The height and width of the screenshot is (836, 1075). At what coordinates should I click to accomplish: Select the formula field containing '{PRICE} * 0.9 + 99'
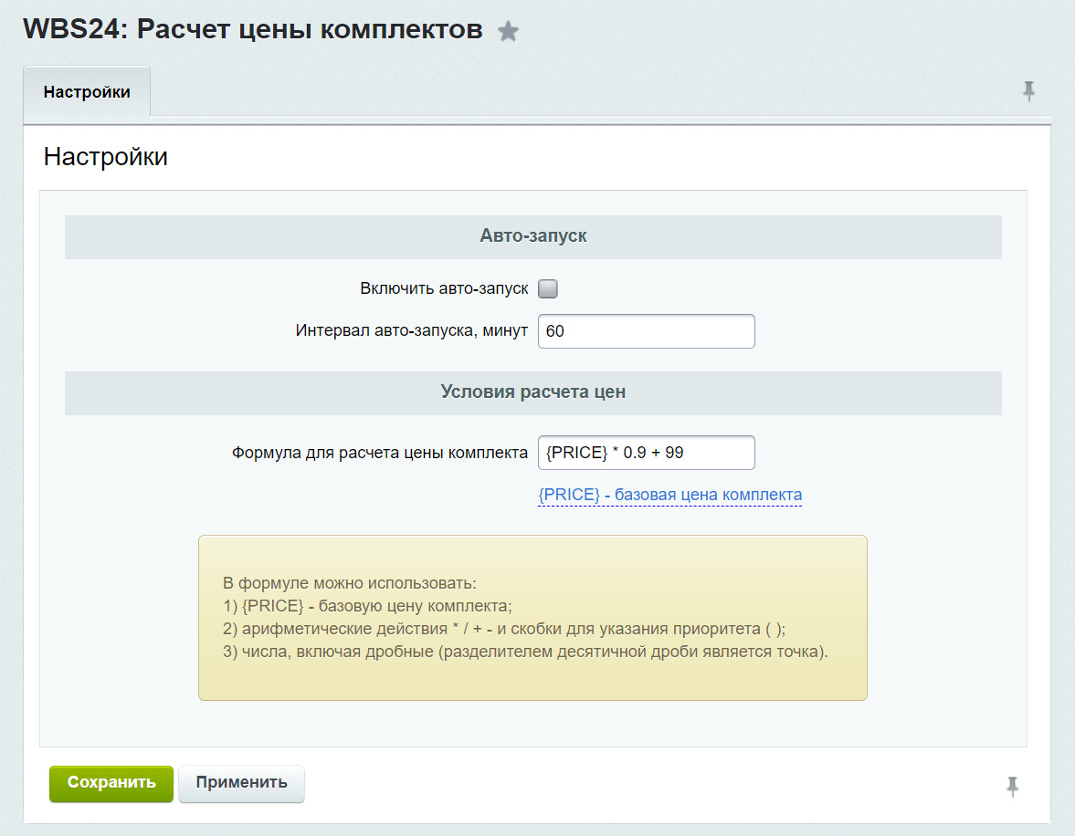646,452
